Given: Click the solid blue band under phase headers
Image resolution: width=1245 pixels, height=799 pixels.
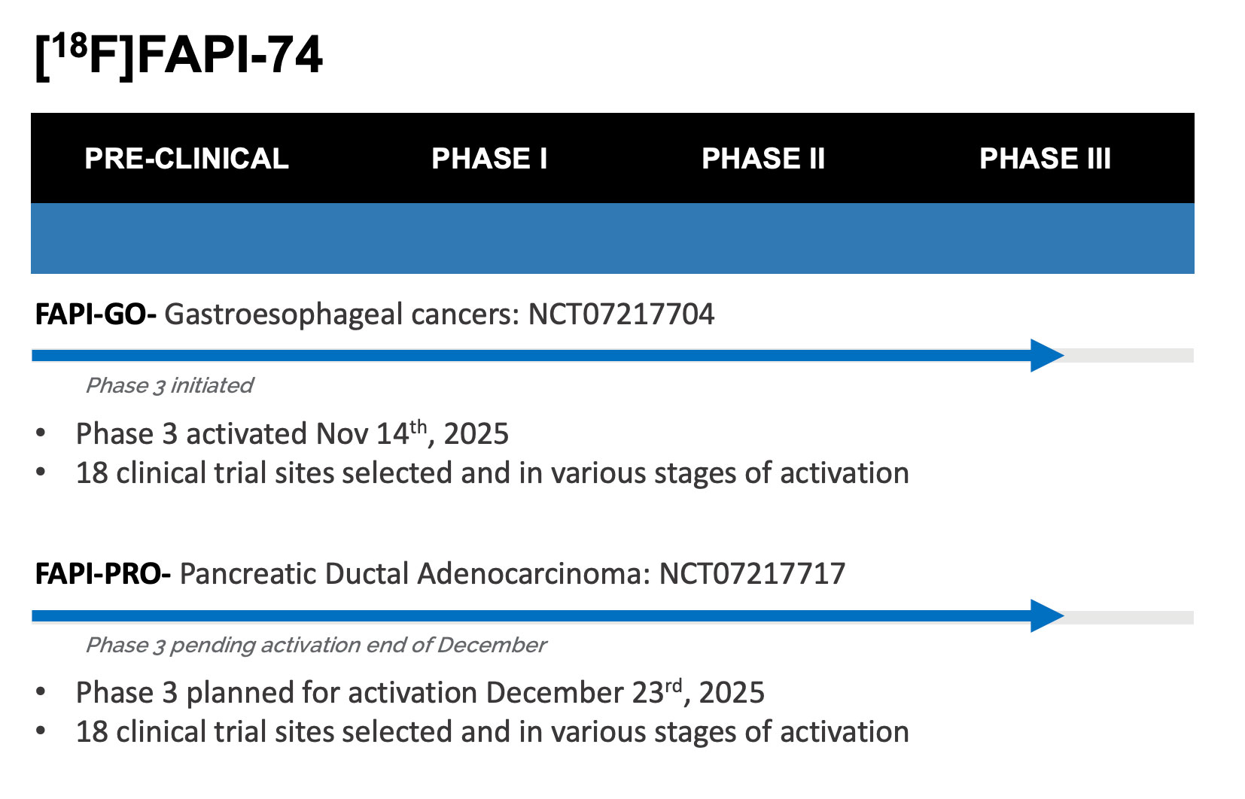Looking at the screenshot, I should coord(612,238).
